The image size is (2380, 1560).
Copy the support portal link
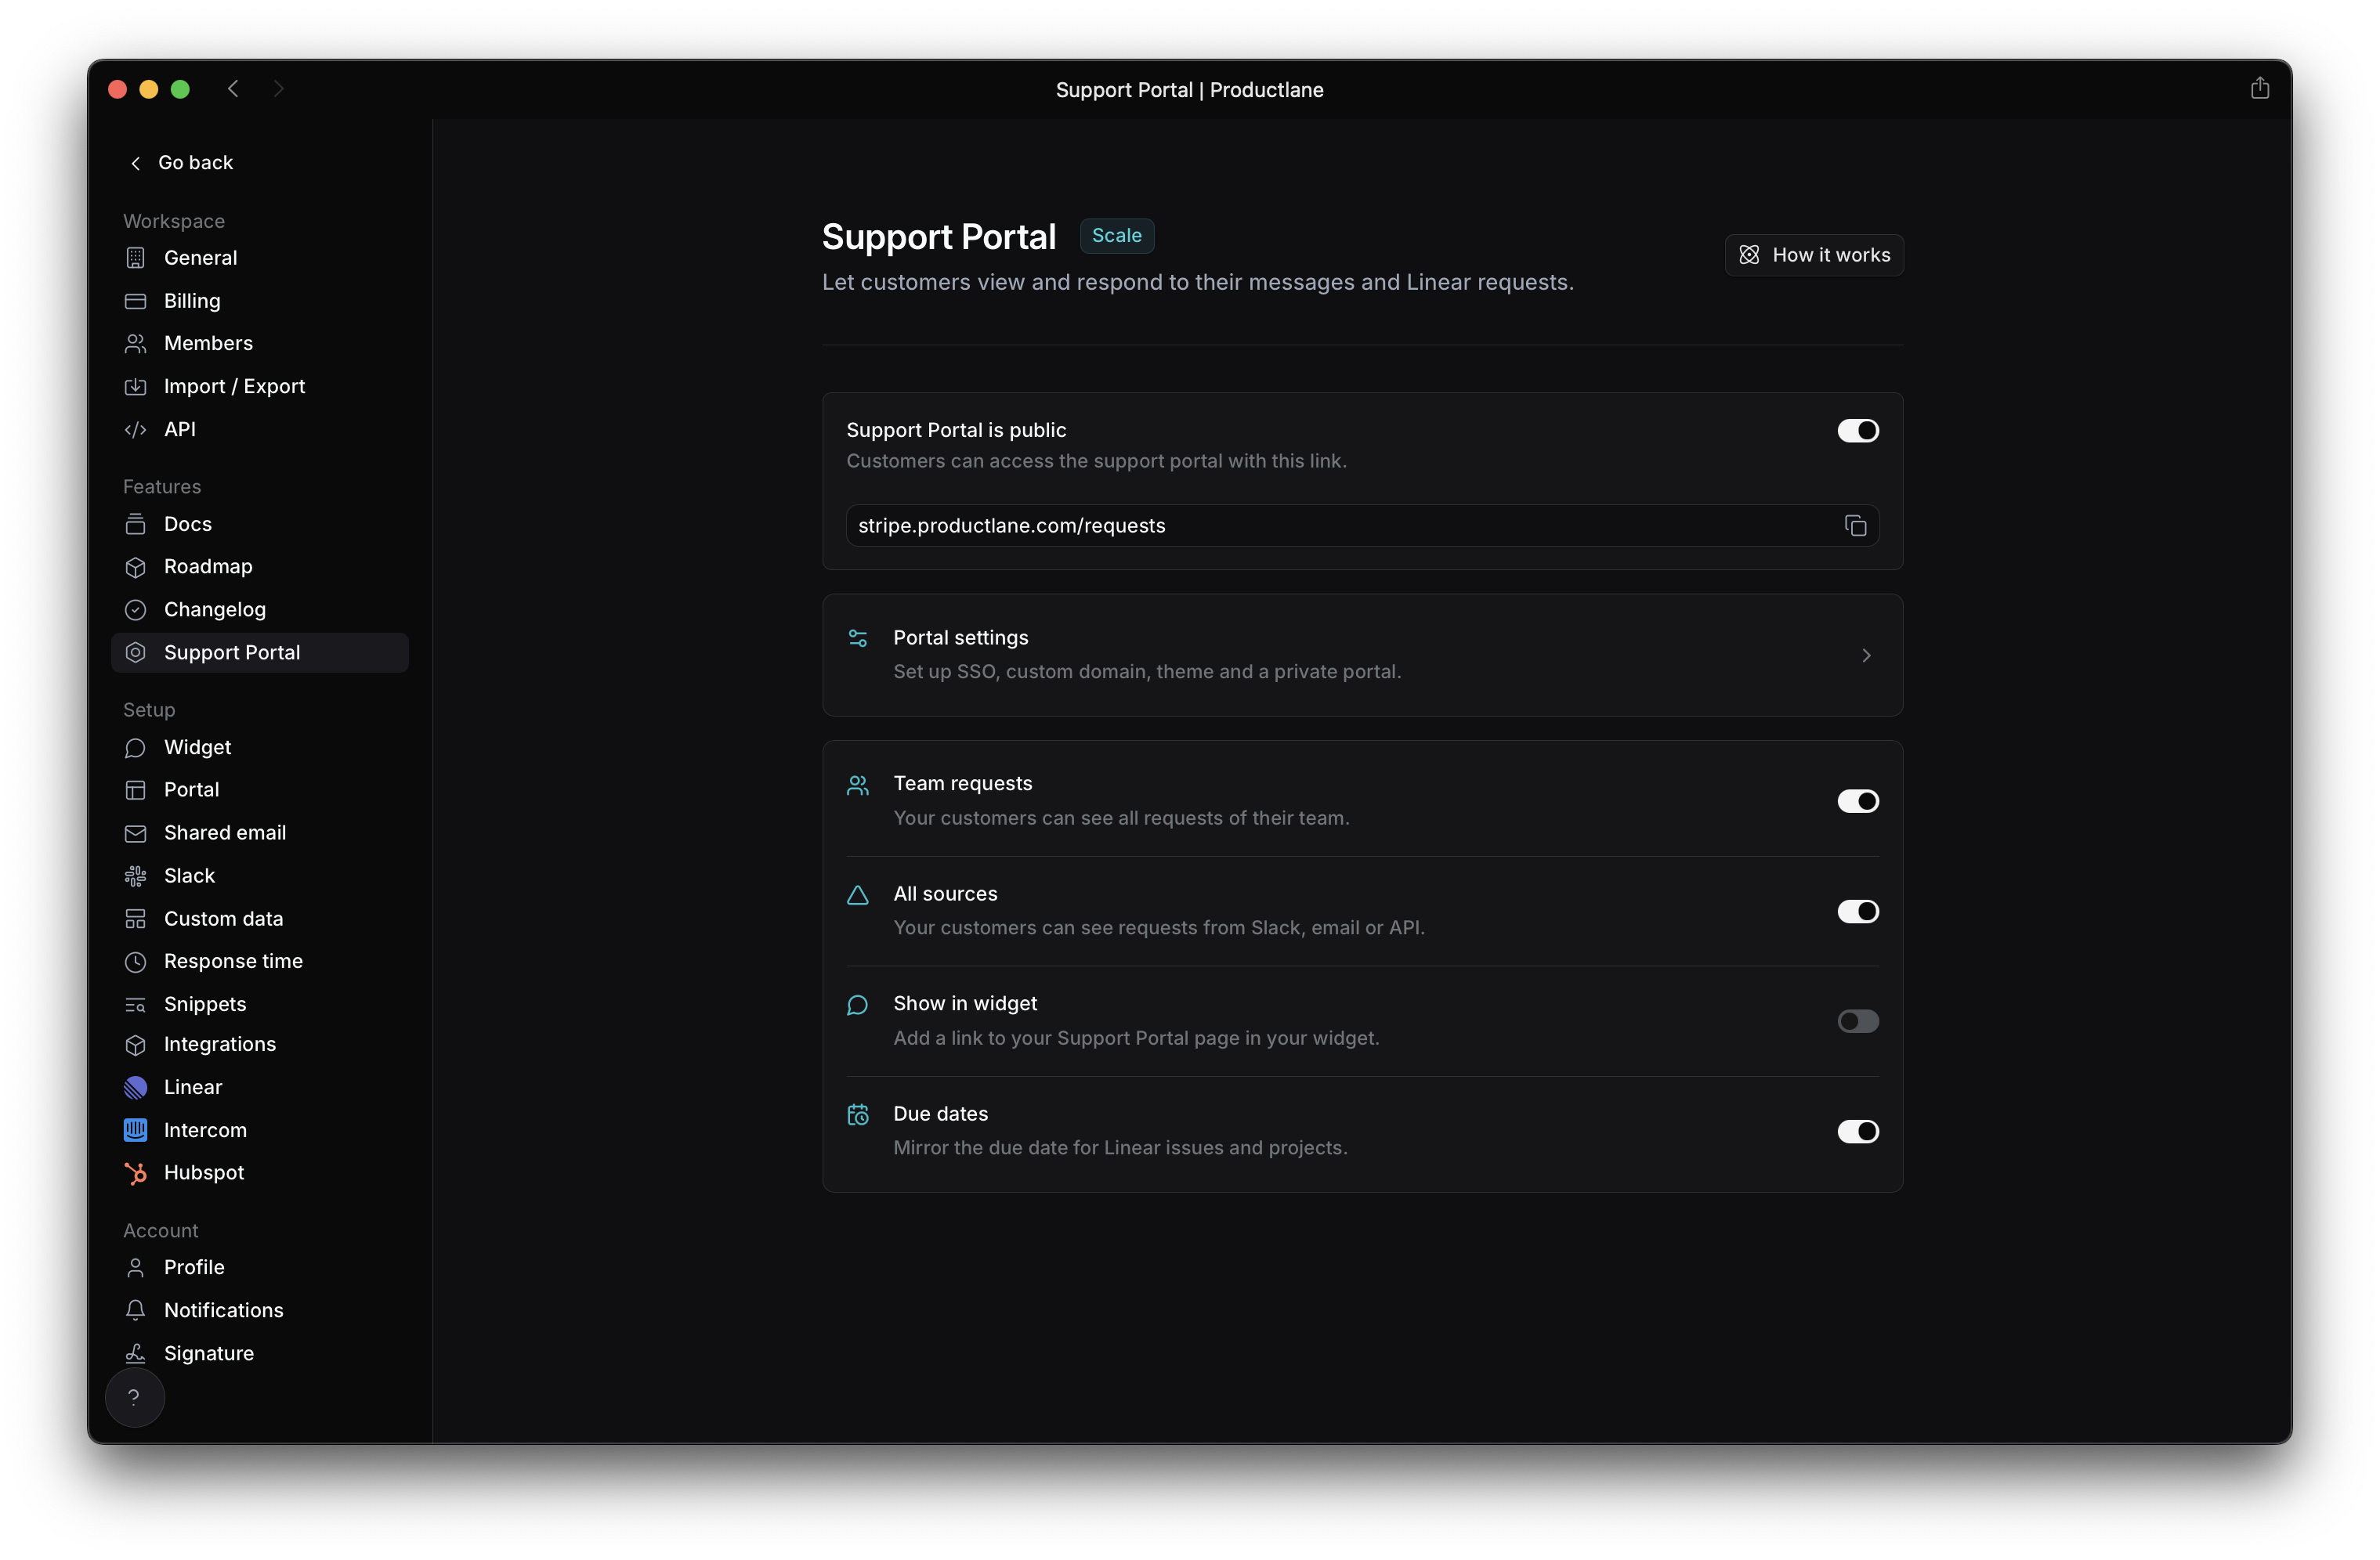click(x=1855, y=525)
